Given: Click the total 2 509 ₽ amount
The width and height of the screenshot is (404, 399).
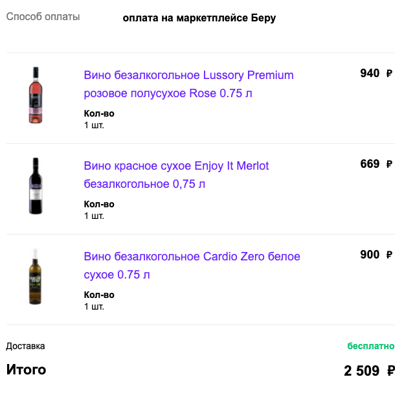Looking at the screenshot, I should [x=369, y=371].
